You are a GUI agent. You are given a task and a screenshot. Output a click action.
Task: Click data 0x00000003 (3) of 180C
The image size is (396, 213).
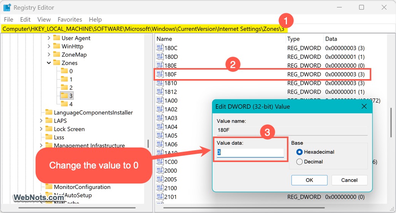[345, 48]
